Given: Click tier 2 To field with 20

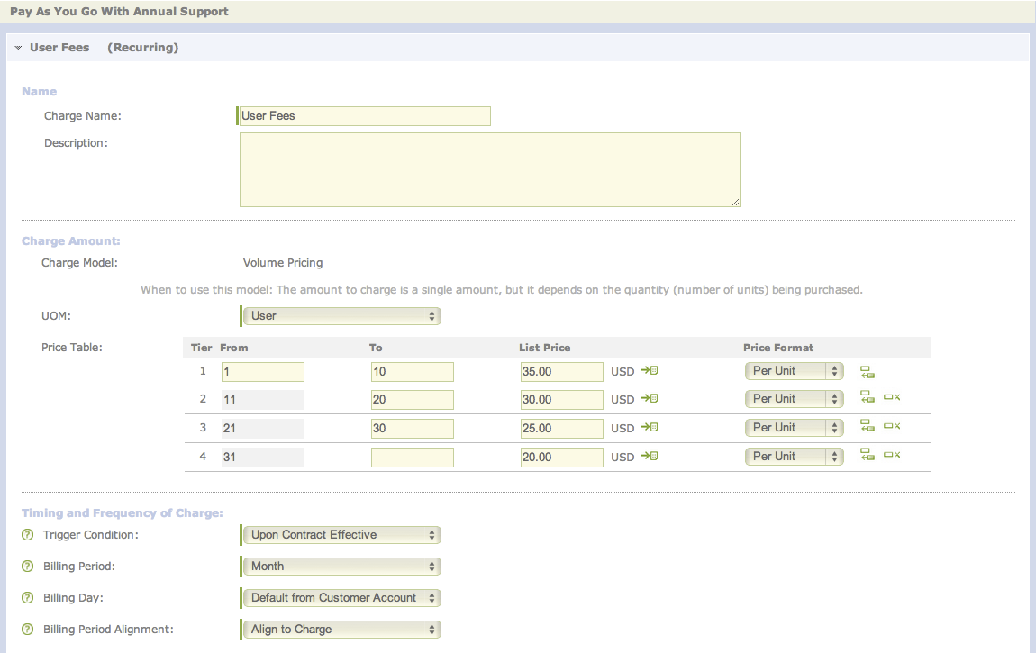Looking at the screenshot, I should coord(413,400).
